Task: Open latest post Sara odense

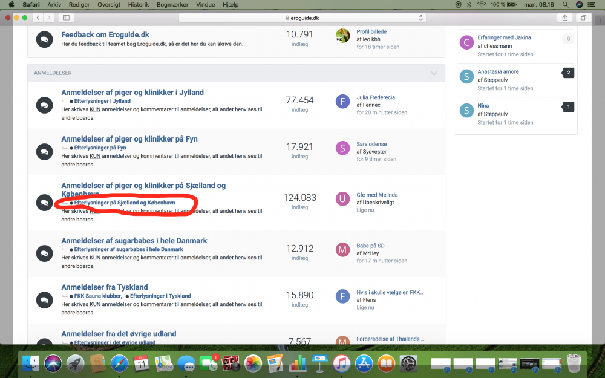Action: coord(371,144)
